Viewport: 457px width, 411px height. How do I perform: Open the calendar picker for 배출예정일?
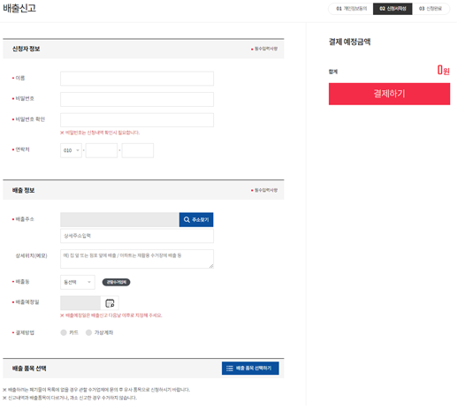[x=110, y=303]
